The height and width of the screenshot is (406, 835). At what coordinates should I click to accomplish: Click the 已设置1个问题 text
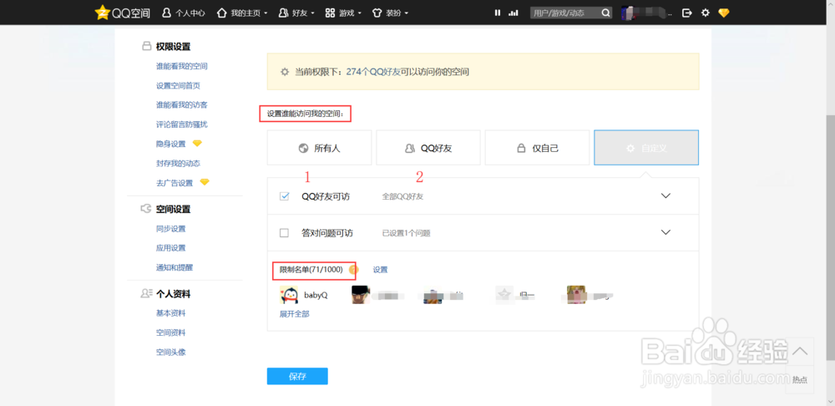point(406,233)
